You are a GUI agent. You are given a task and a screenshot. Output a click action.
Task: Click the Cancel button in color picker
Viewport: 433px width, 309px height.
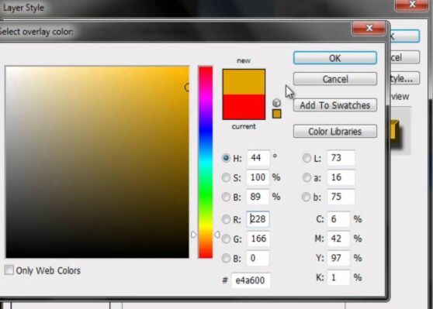335,79
